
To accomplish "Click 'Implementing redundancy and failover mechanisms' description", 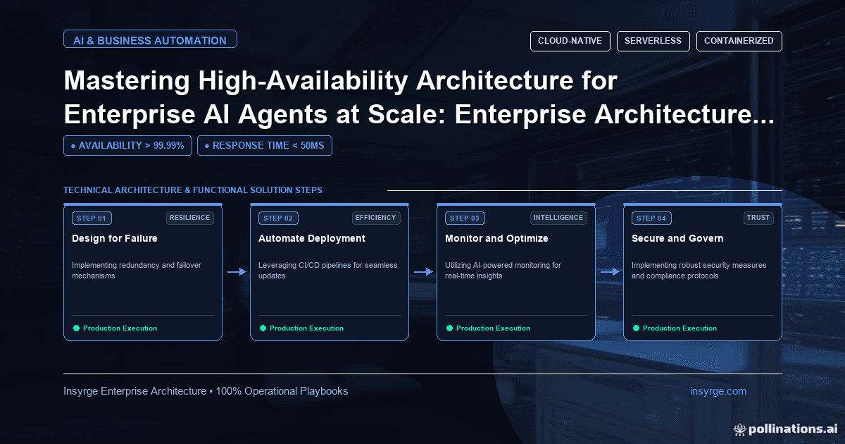I will point(138,271).
